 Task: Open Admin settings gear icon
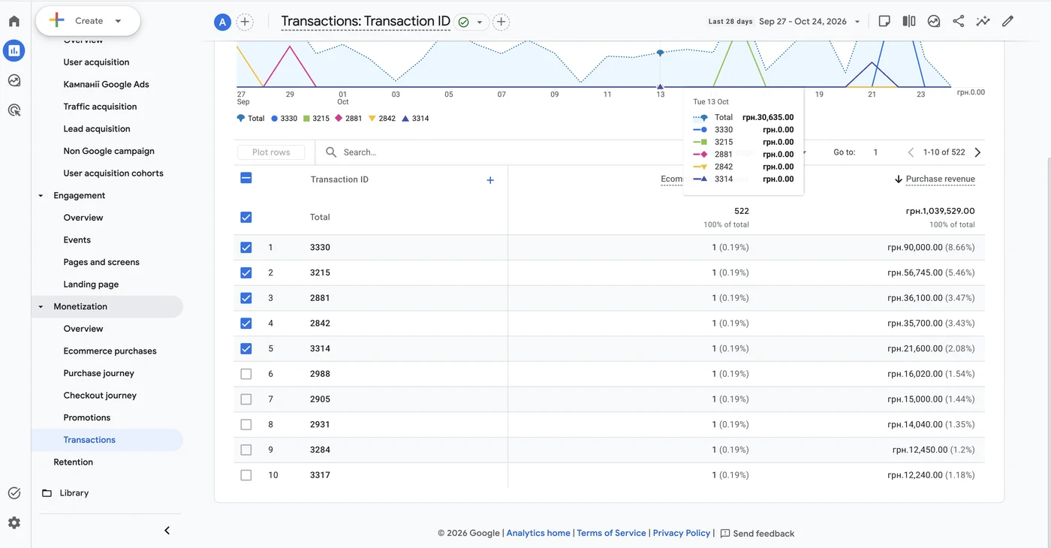pos(14,522)
